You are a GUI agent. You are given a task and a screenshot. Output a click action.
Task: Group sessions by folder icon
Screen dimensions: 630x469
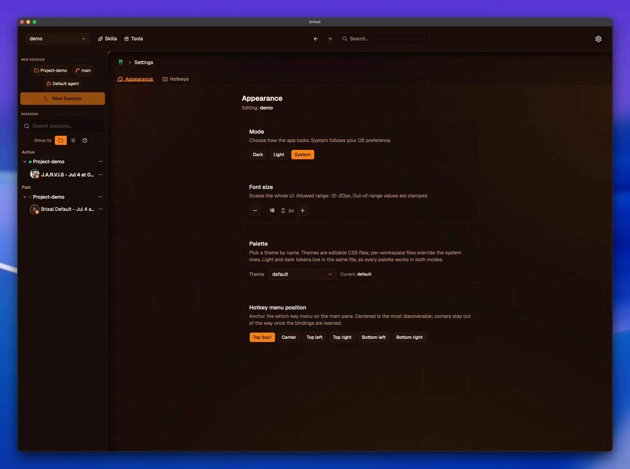(61, 140)
